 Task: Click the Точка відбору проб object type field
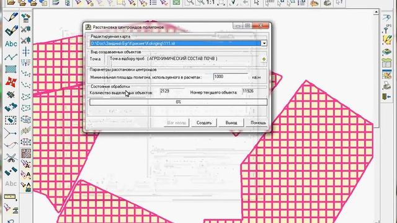click(184, 59)
